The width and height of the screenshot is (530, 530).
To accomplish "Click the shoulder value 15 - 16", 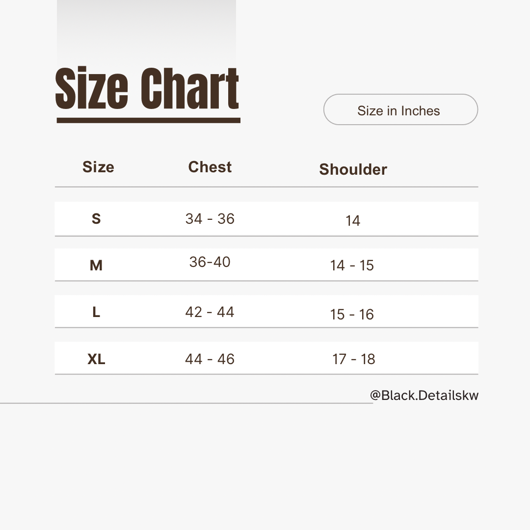I will coord(352,314).
